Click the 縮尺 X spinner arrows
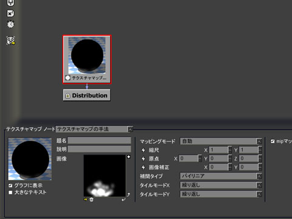This screenshot has height=219, width=292. (230, 150)
